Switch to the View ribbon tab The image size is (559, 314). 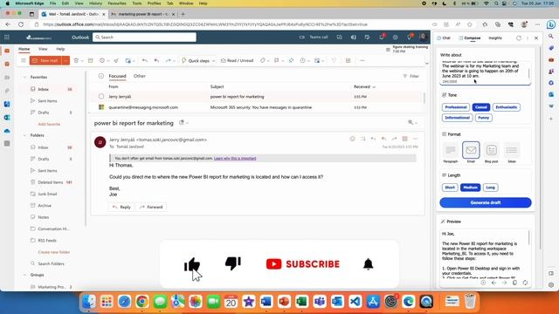(x=43, y=49)
